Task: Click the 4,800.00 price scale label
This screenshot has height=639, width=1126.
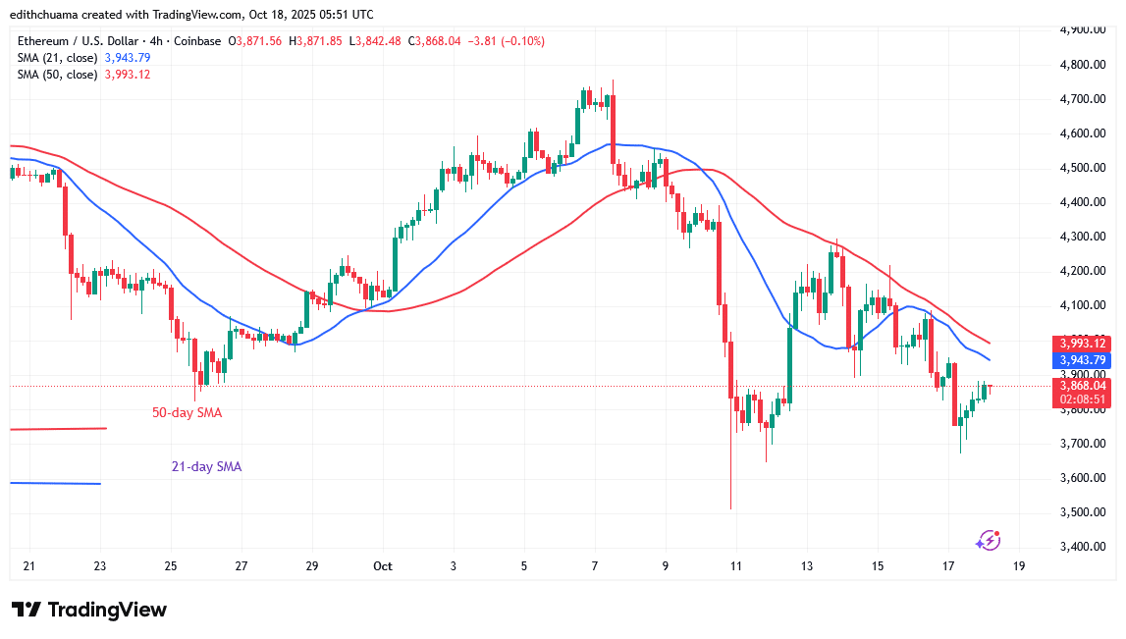Action: (1084, 65)
